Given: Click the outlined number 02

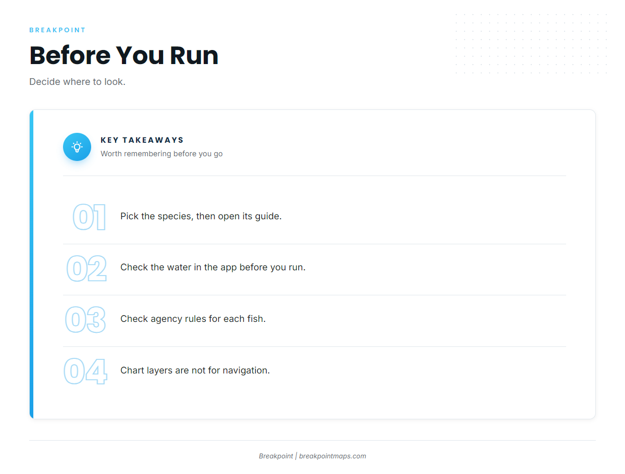Looking at the screenshot, I should 86,269.
